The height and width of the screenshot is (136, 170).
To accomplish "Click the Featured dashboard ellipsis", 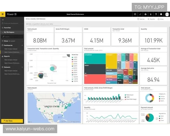I will [22, 23].
